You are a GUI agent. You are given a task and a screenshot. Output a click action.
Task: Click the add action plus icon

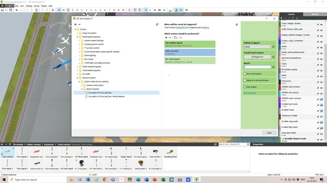point(166,38)
